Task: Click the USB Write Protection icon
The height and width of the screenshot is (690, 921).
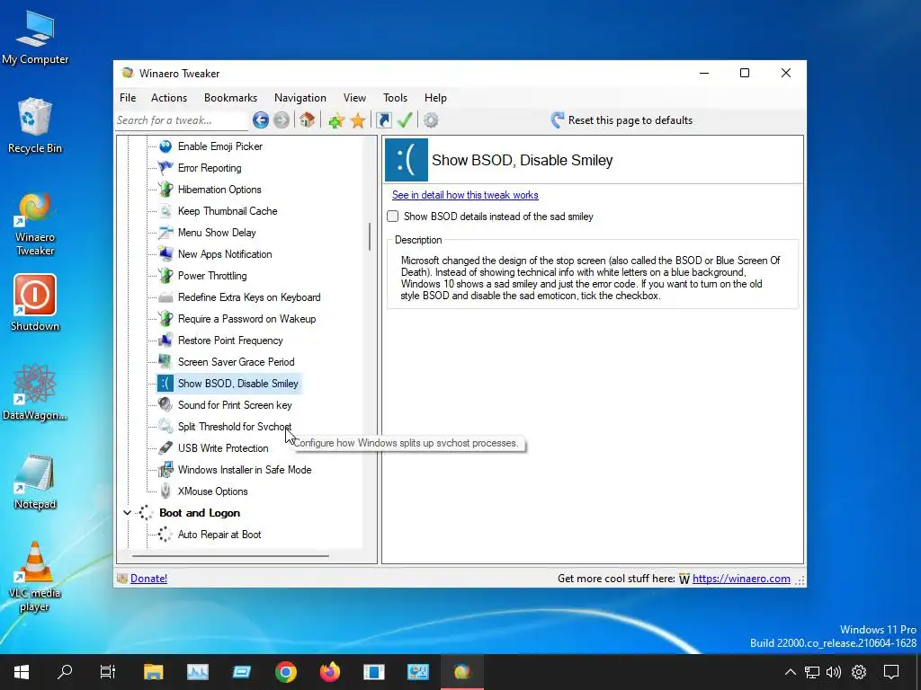Action: 165,448
